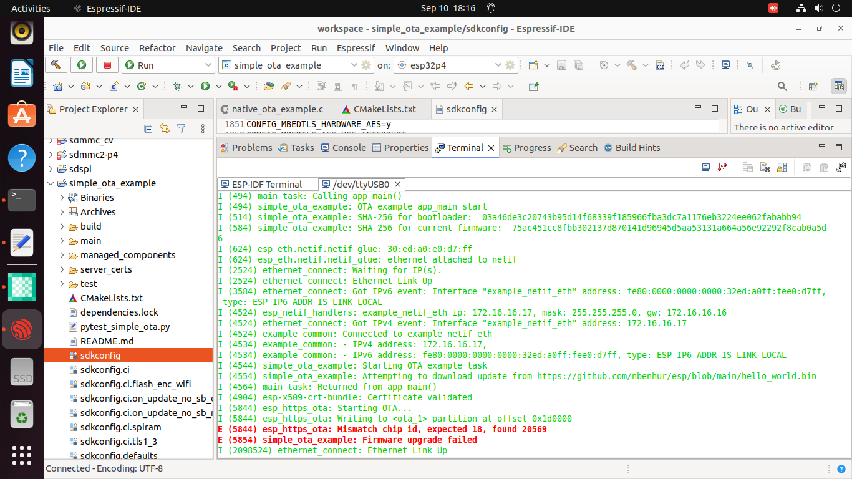
Task: Select the sdmmc2-p4 project
Action: click(x=94, y=155)
